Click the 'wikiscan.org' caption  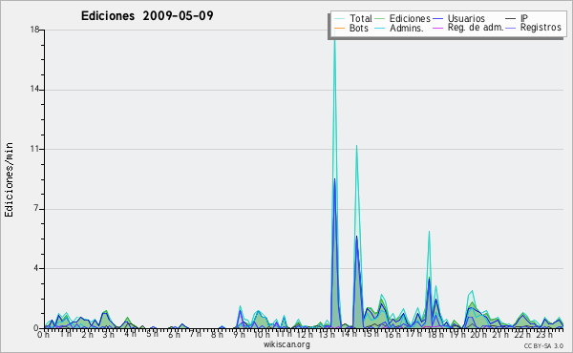(286, 344)
